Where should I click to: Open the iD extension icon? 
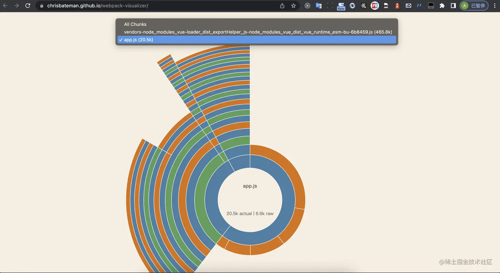click(x=408, y=6)
